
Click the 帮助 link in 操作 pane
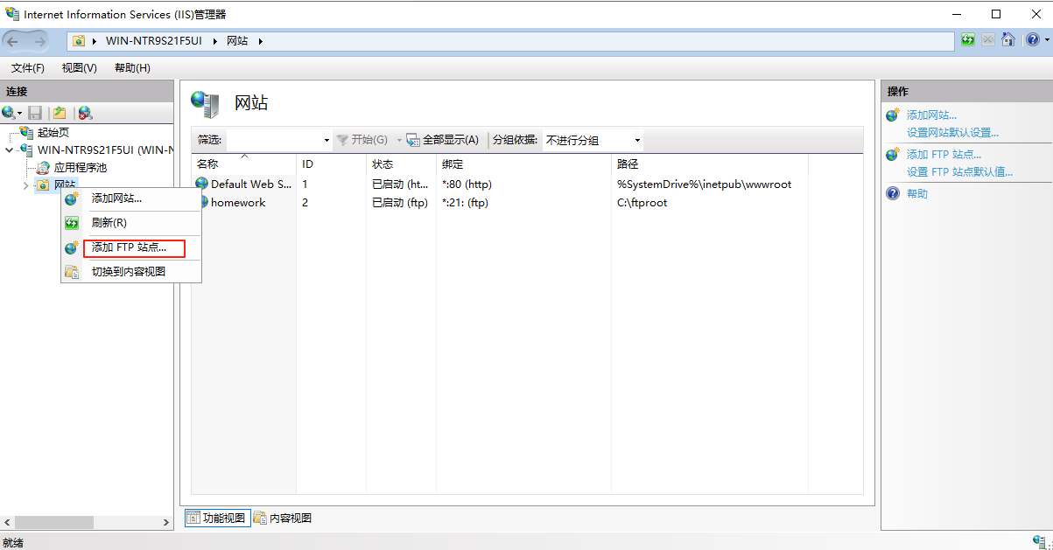[x=917, y=193]
